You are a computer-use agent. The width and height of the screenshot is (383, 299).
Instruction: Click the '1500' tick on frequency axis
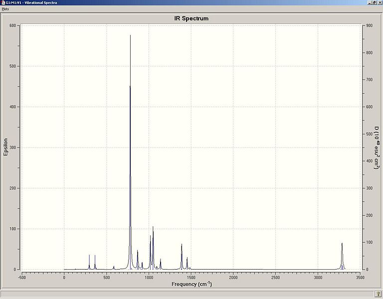[191, 278]
